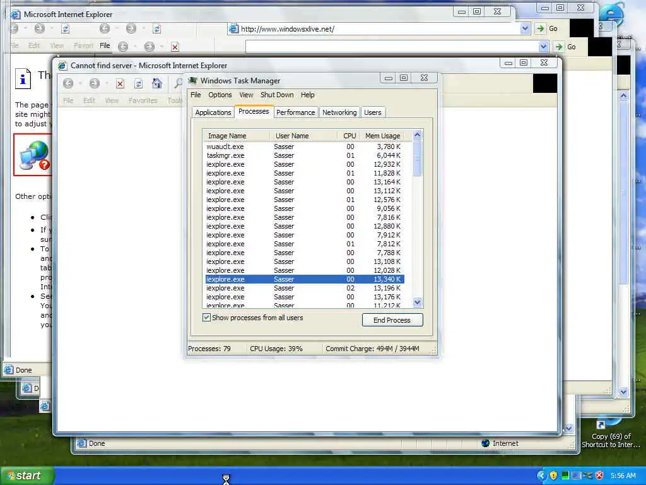The height and width of the screenshot is (485, 646).
Task: Sort processes by CPU column
Action: coord(348,136)
